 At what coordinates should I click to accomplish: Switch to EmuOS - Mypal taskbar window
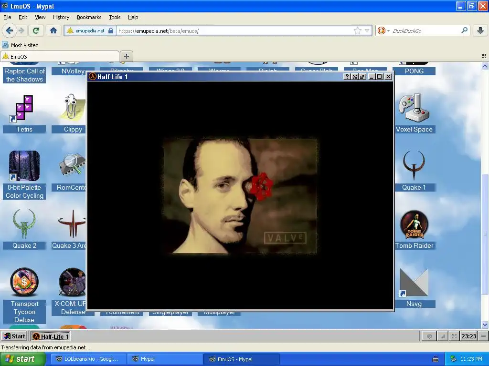click(x=241, y=359)
